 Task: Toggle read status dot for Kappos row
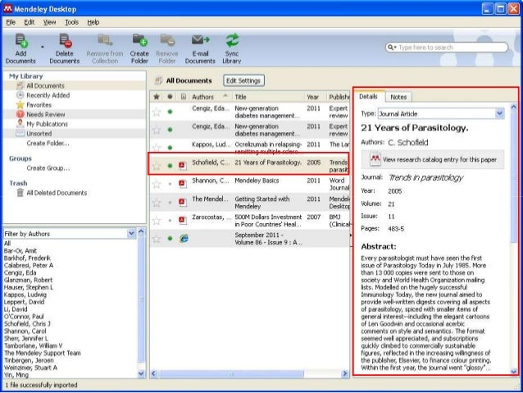tap(171, 148)
